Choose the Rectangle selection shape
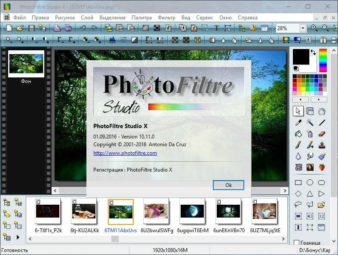This screenshot has height=255, width=338. coord(298,183)
